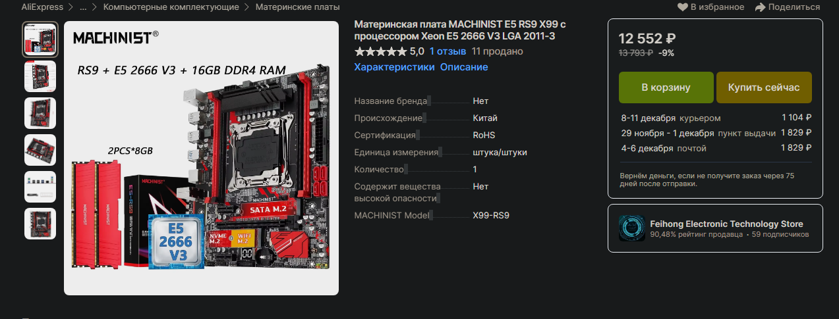Click the share arrow icon
The height and width of the screenshot is (319, 839).
tap(760, 7)
